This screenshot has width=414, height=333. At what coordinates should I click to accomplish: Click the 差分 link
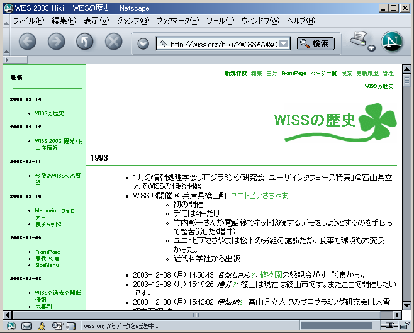[x=272, y=73]
